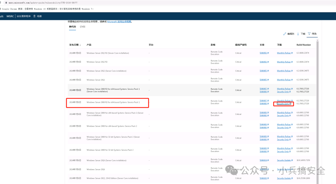
Task: Open the article link in plain Windows Server 2012 row
Action: (x=264, y=80)
